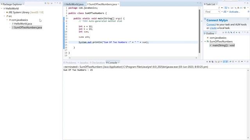This screenshot has height=140, width=250.
Task: Click the Connect Mylyn info icon
Action: click(x=205, y=19)
